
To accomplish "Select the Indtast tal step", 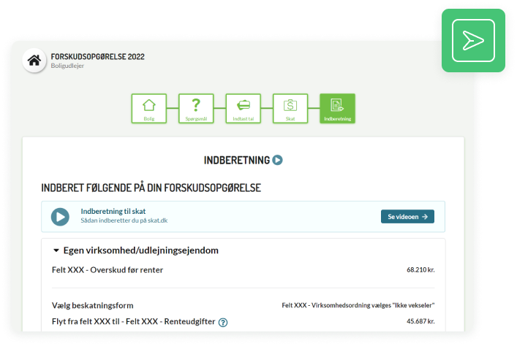I will point(244,109).
